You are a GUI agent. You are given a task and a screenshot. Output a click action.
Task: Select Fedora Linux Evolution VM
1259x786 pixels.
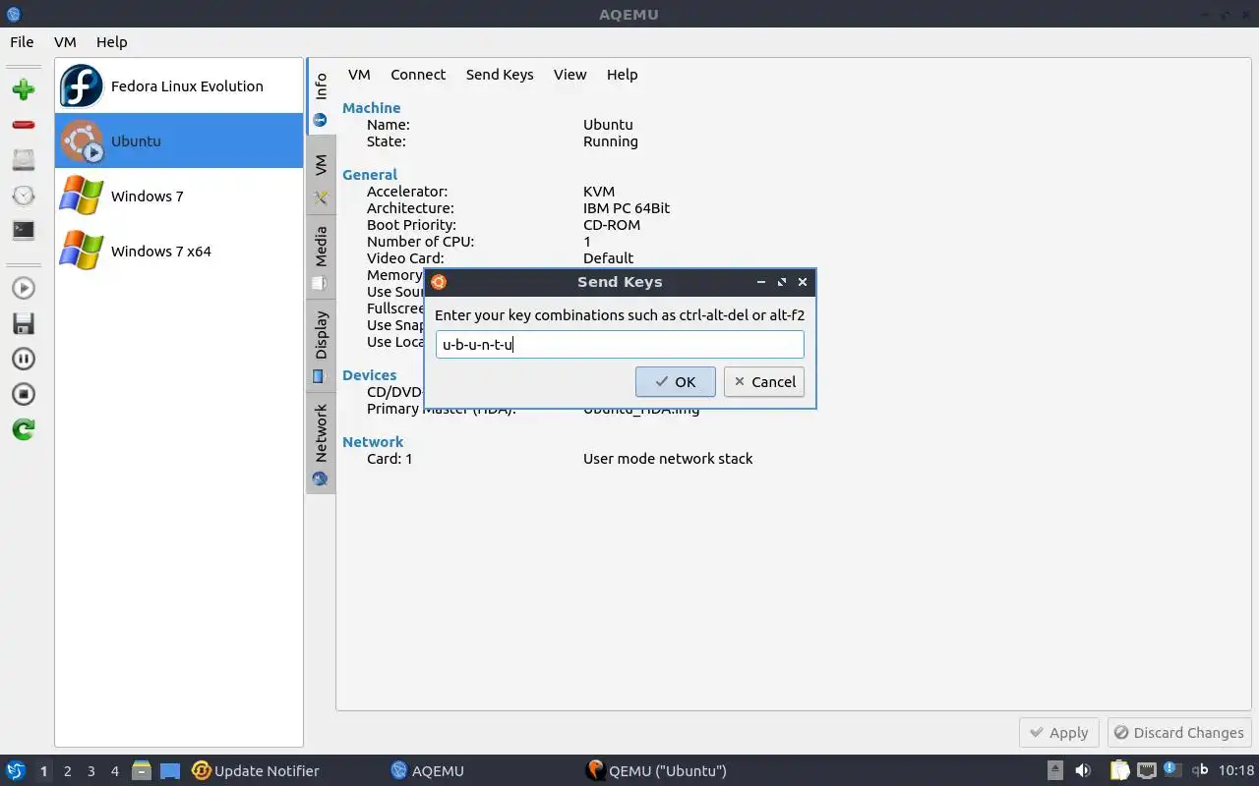179,85
